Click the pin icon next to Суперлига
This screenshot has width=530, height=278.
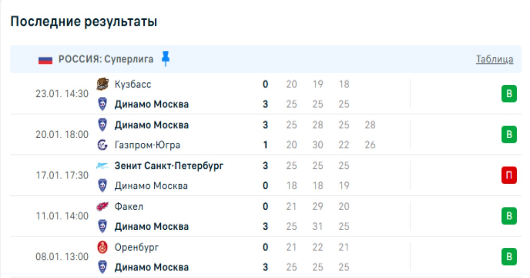165,59
